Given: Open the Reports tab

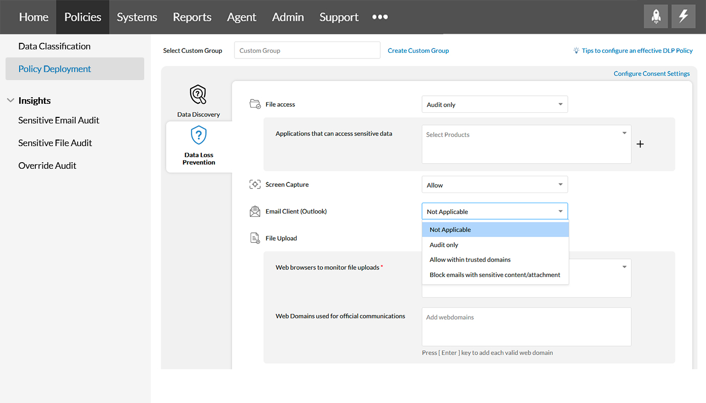Looking at the screenshot, I should pyautogui.click(x=192, y=17).
